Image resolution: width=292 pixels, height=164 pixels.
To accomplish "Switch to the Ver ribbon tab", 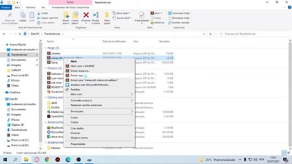I will pos(43,7).
